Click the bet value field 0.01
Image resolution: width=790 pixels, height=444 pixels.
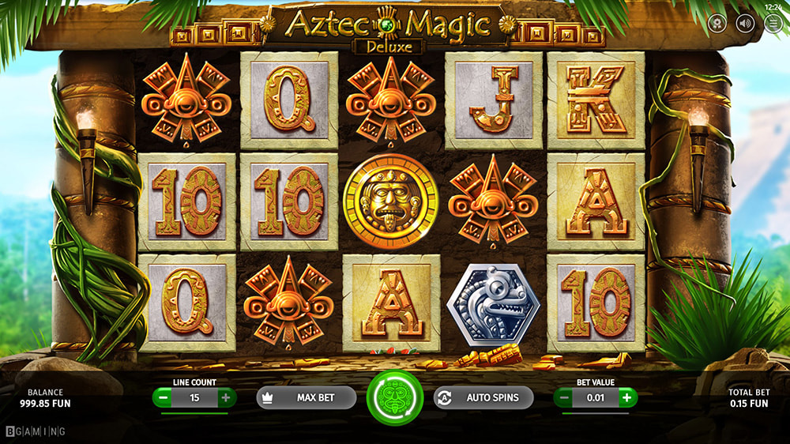(x=596, y=397)
